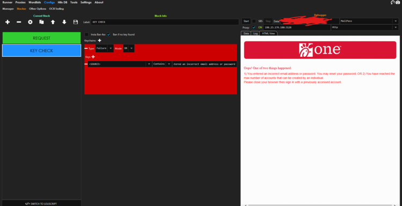Click the circular arrow icon beside camera
402x206 pixels.
pyautogui.click(x=393, y=2)
